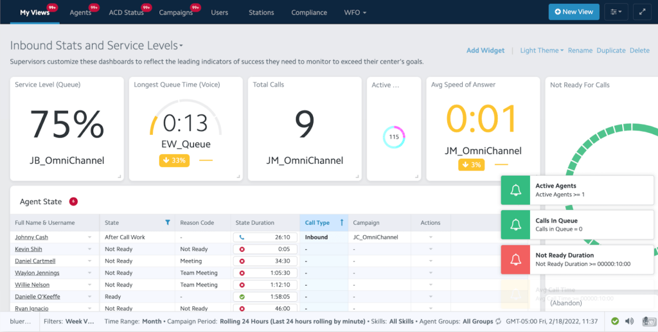
Task: Click the Skills All Skills value
Action: point(401,322)
